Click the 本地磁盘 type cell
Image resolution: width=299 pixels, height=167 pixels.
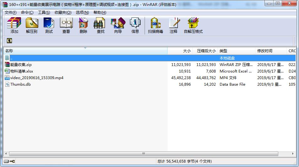[227, 58]
